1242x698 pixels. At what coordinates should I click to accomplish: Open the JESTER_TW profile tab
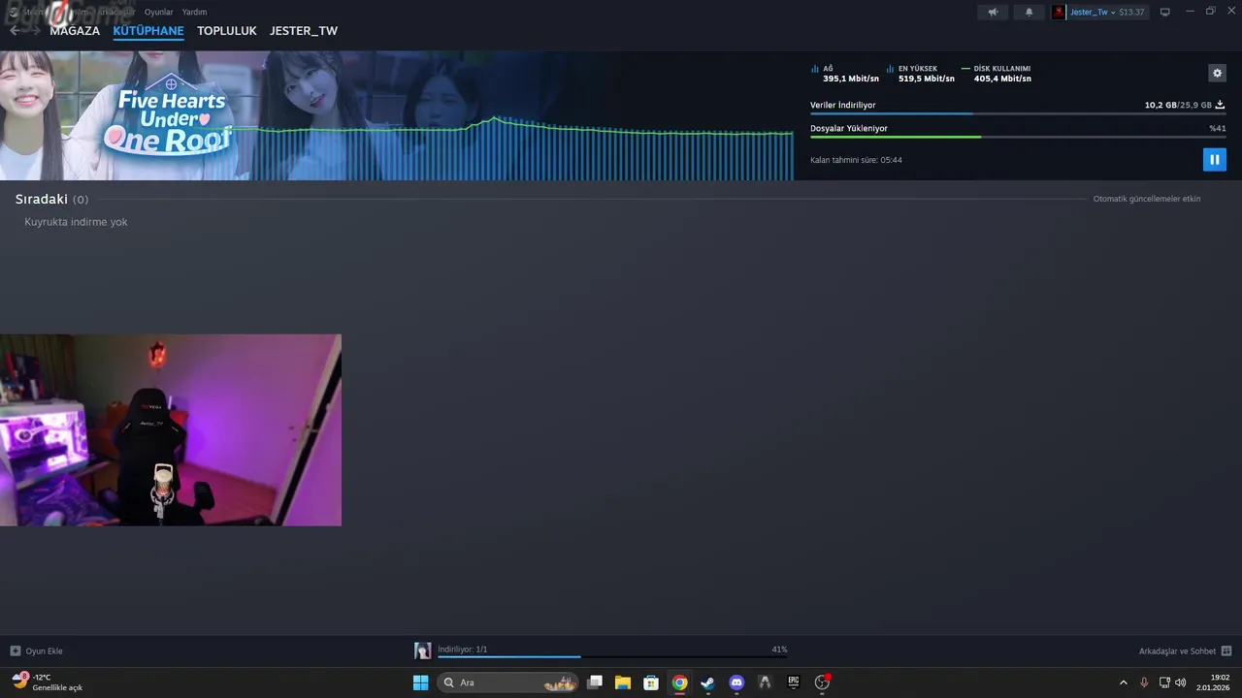coord(304,31)
